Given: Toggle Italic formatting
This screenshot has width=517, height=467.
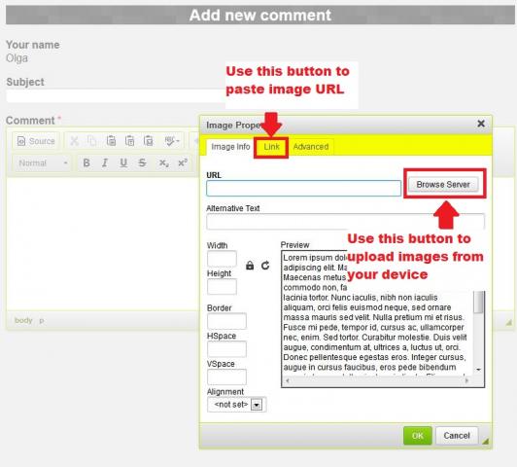Looking at the screenshot, I should pos(105,163).
